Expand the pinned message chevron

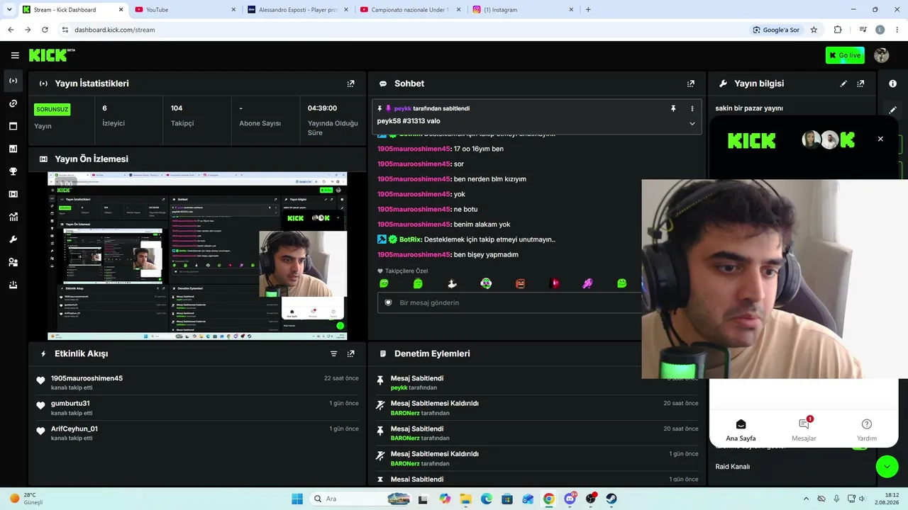point(692,123)
